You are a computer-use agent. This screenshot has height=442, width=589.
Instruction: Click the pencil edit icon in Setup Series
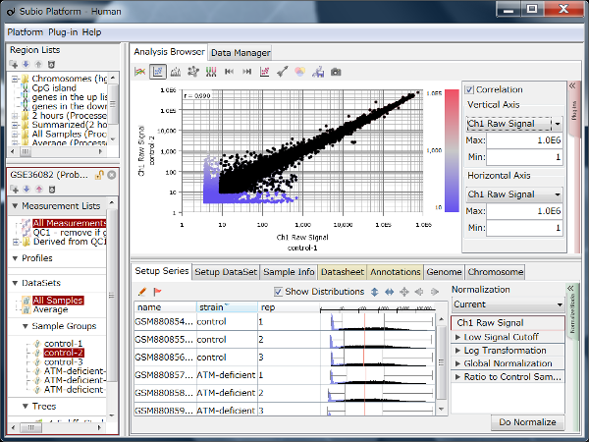click(143, 292)
